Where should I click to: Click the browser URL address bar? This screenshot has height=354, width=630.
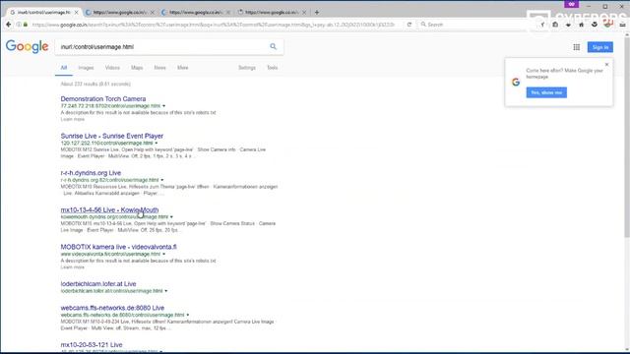click(213, 25)
